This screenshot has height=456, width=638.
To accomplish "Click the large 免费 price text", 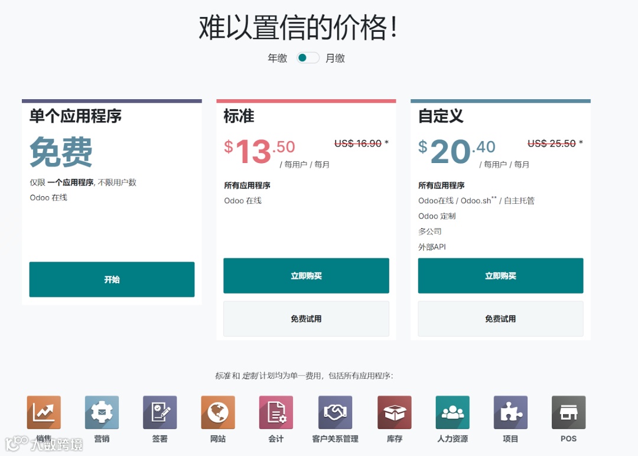I will coord(61,152).
